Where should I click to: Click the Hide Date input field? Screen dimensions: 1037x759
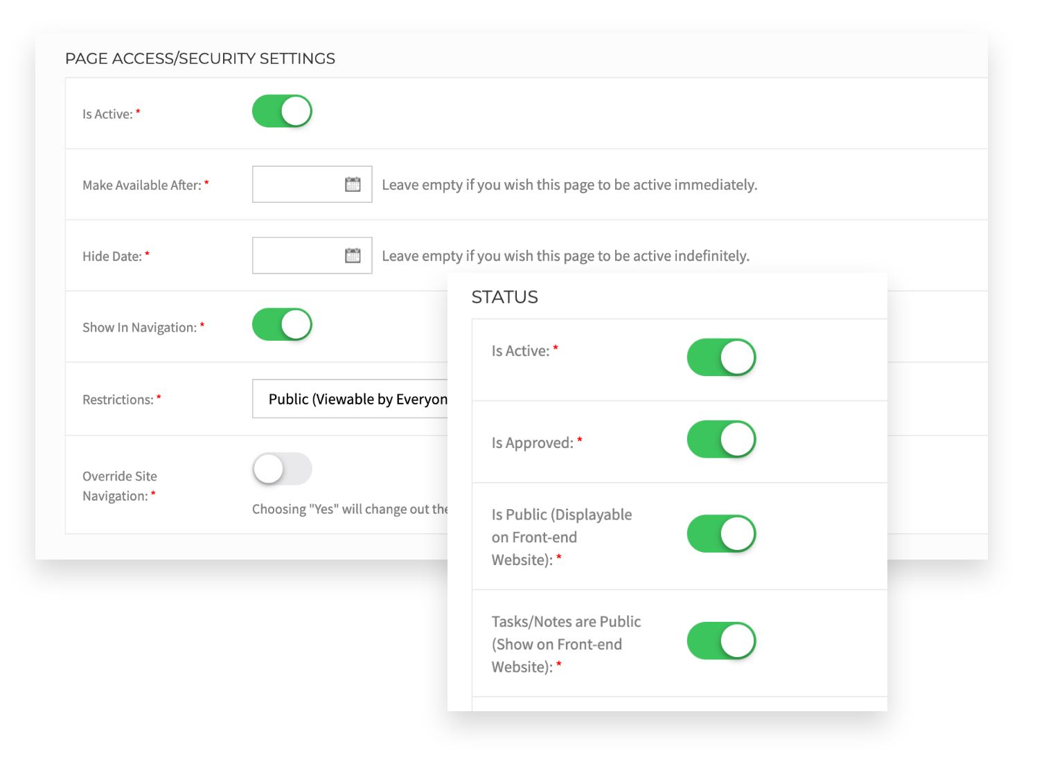tap(298, 256)
